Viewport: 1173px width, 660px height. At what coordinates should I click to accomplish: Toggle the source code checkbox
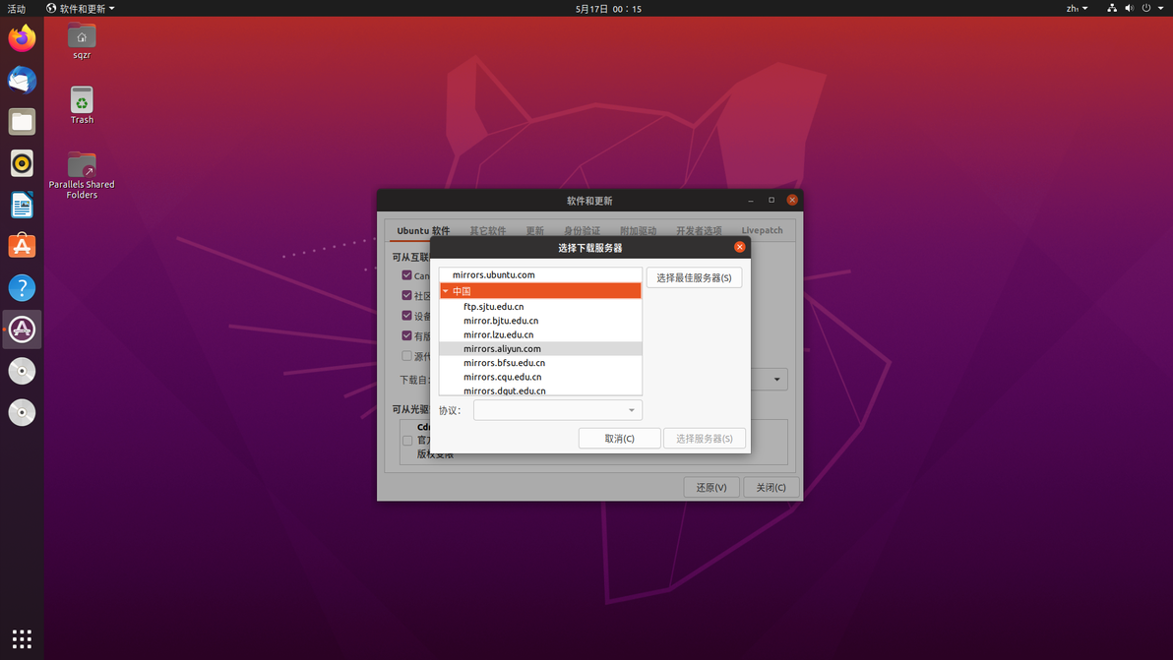coord(407,356)
